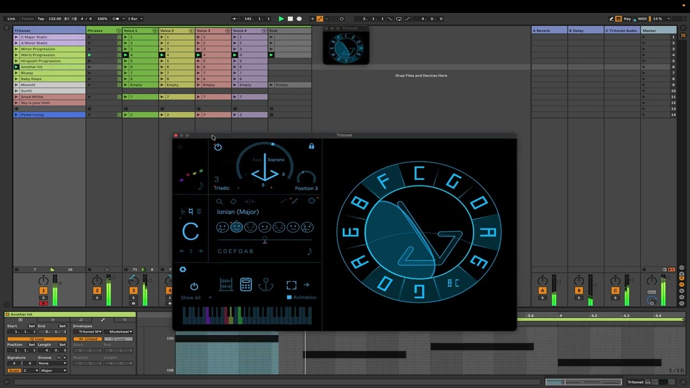Open the Major scale type dropdown
Screen dimensions: 690x388
point(53,371)
